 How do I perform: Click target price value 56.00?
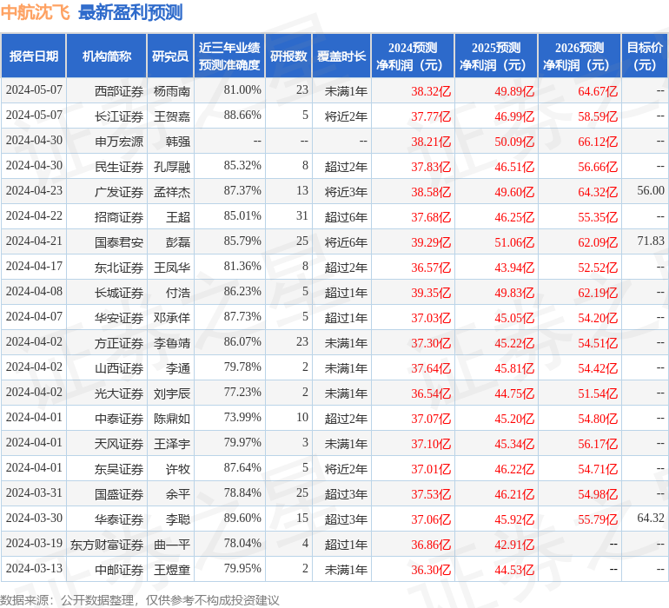coord(651,190)
